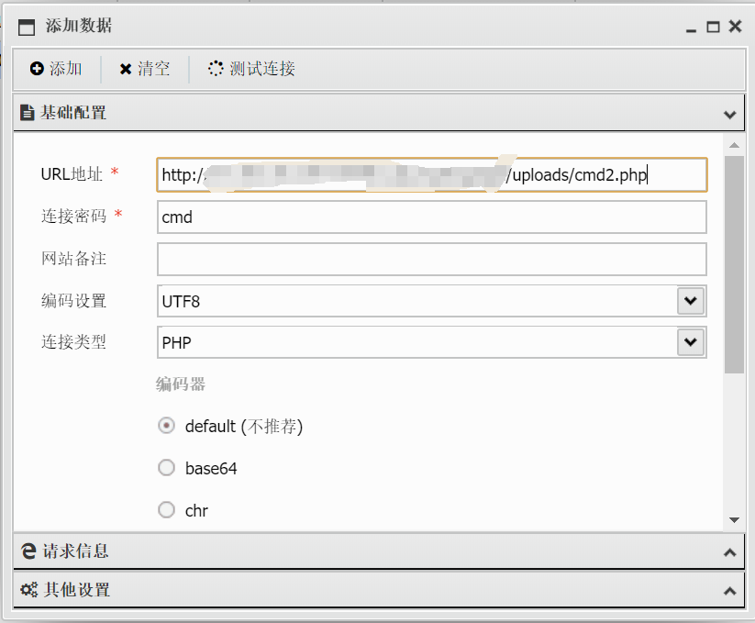
Task: Click the 'e' icon beside 请求信息
Action: pyautogui.click(x=28, y=551)
